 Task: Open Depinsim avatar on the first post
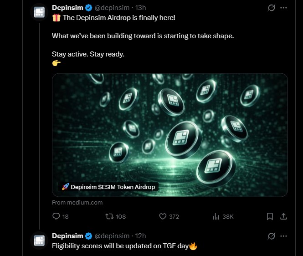[x=39, y=13]
